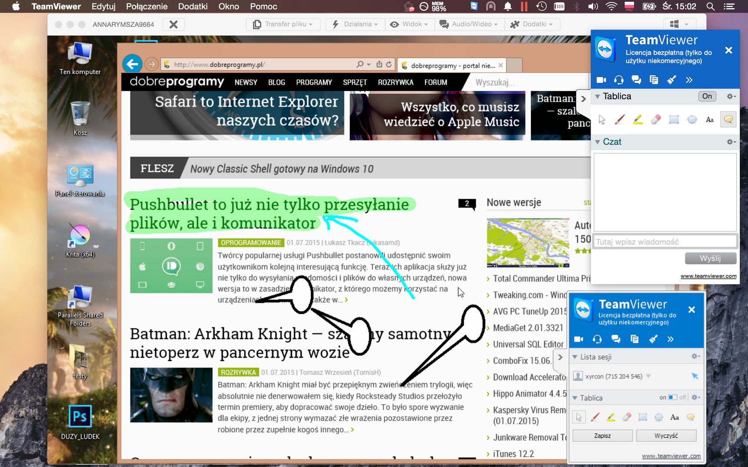Select the eraser tool in upper Tablica panel
Image resolution: width=748 pixels, height=467 pixels.
656,119
